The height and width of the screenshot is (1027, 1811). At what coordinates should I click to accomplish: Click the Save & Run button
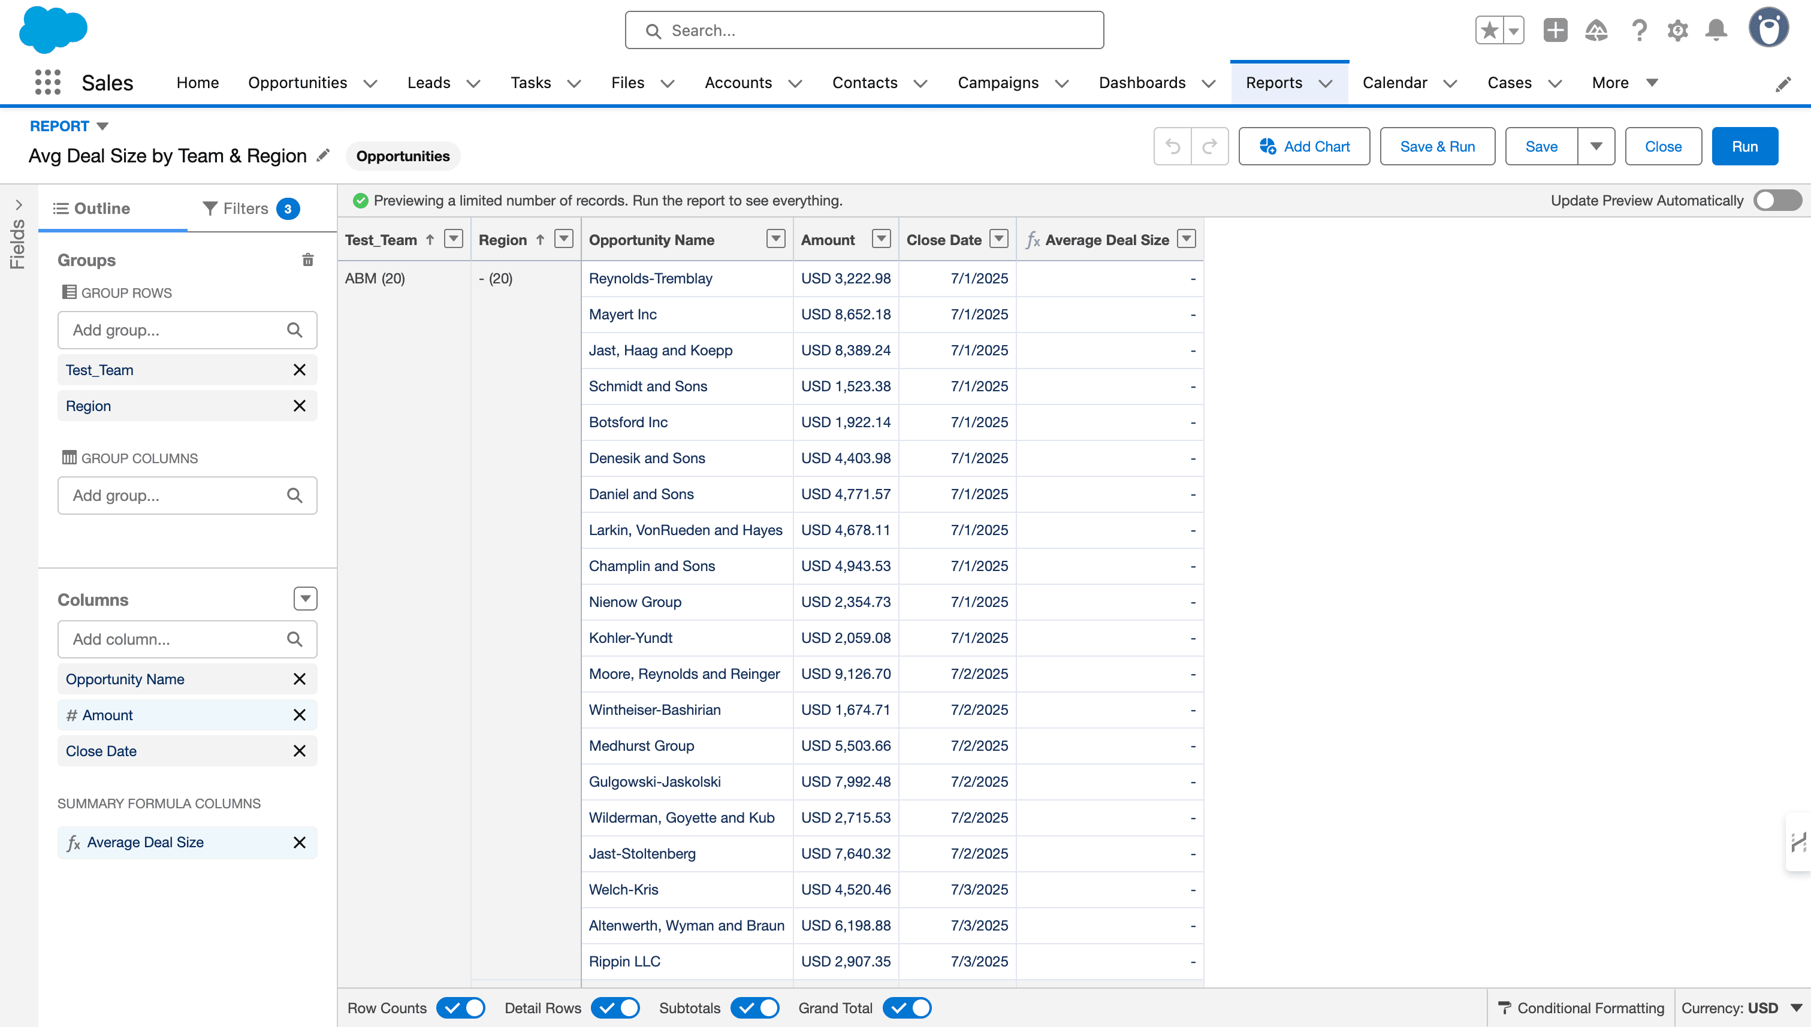point(1437,147)
